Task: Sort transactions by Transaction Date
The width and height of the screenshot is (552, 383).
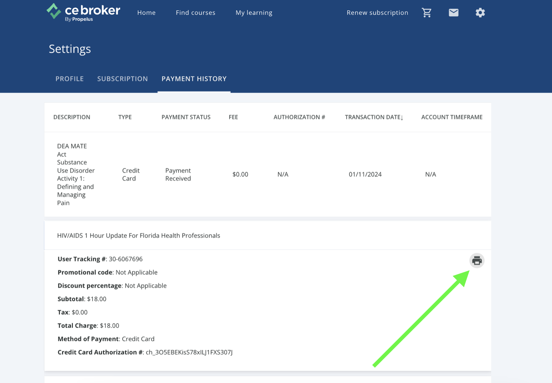Action: tap(374, 117)
